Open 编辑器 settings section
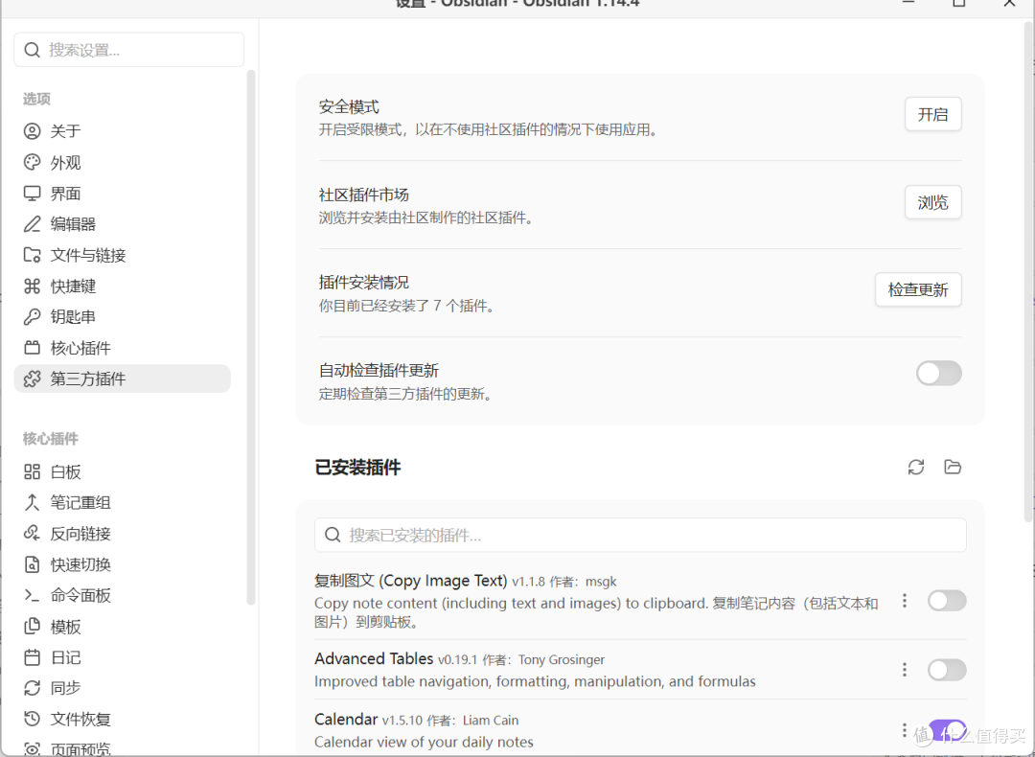The height and width of the screenshot is (757, 1035). [x=122, y=223]
